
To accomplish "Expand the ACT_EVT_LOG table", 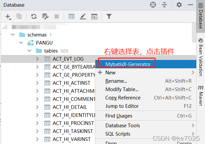I will tap(37, 59).
